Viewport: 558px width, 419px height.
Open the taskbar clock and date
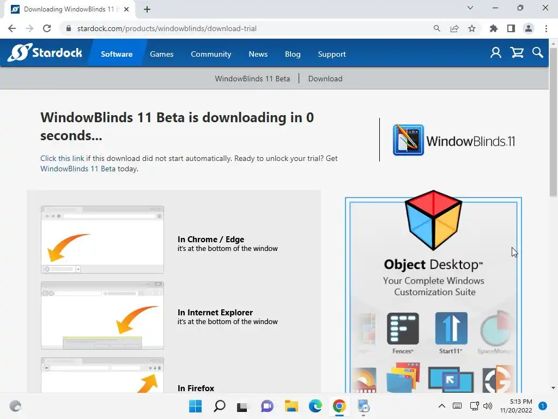tap(516, 406)
